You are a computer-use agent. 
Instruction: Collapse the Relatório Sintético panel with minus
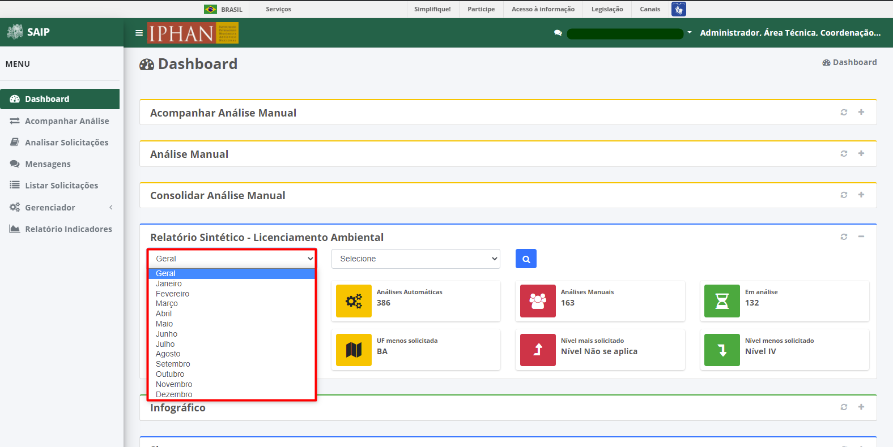861,237
